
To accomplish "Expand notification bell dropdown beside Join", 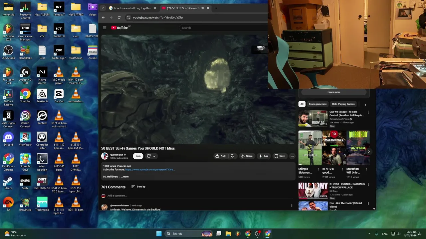I will click(x=151, y=156).
